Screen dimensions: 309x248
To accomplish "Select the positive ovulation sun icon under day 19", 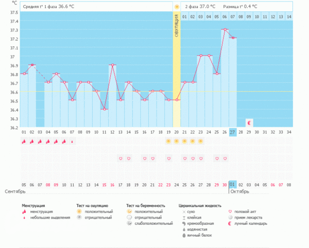I will pos(168,141).
